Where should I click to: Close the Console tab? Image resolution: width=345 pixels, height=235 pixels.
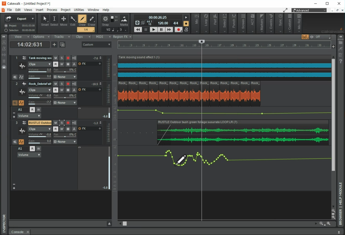28,232
